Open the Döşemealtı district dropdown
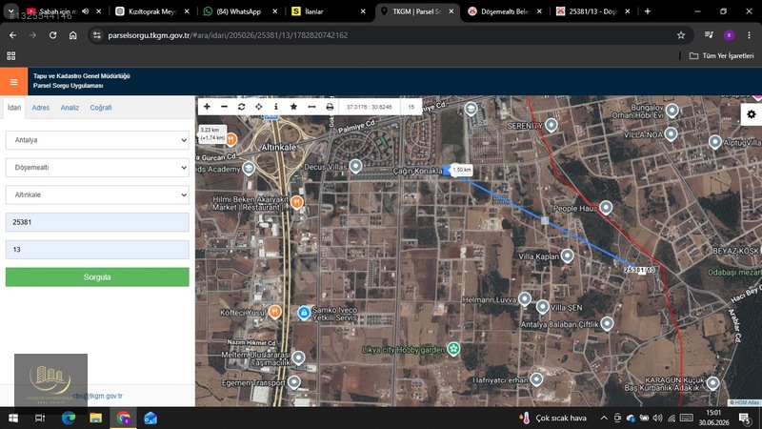Image resolution: width=762 pixels, height=429 pixels. tap(97, 168)
